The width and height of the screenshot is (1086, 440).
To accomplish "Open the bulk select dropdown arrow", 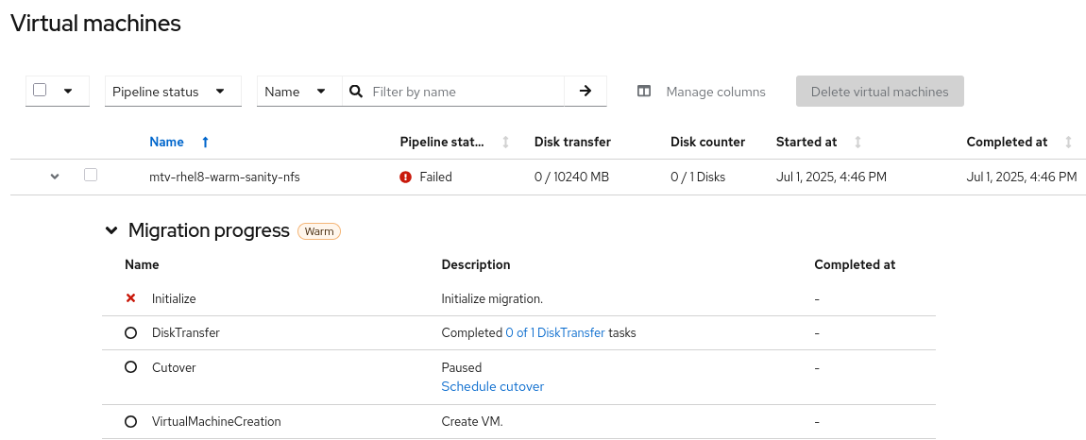I will click(x=68, y=92).
